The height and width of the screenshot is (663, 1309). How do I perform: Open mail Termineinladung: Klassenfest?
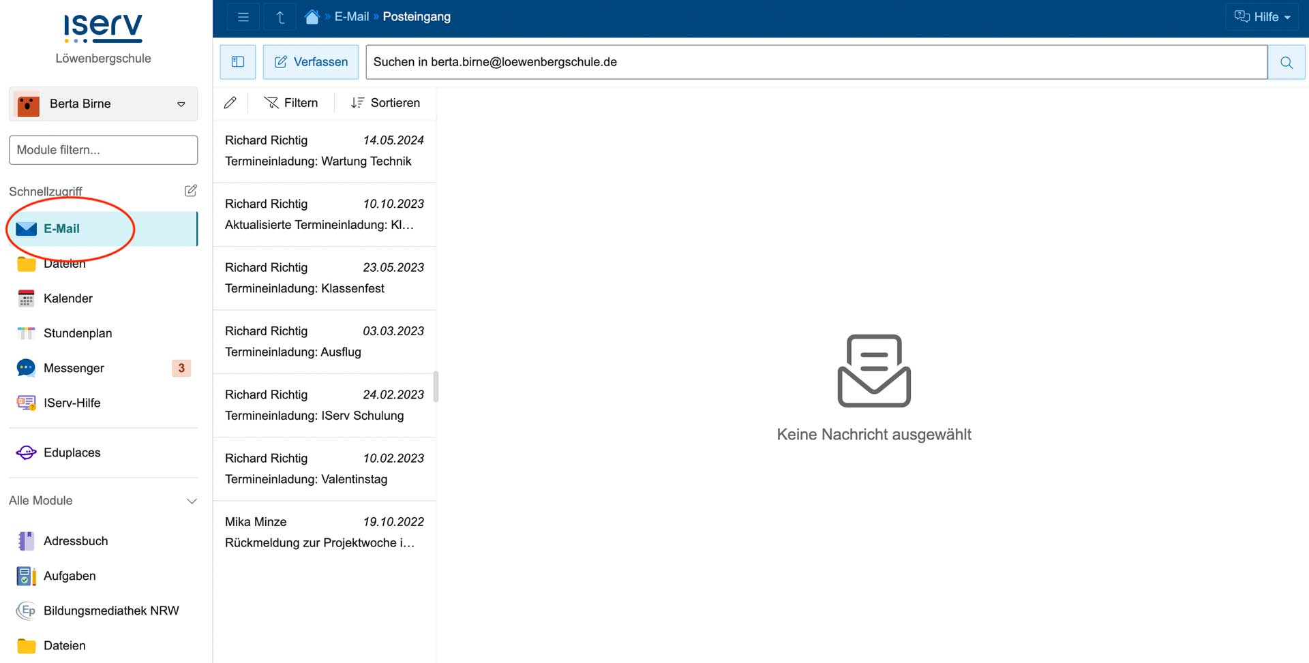coord(325,278)
